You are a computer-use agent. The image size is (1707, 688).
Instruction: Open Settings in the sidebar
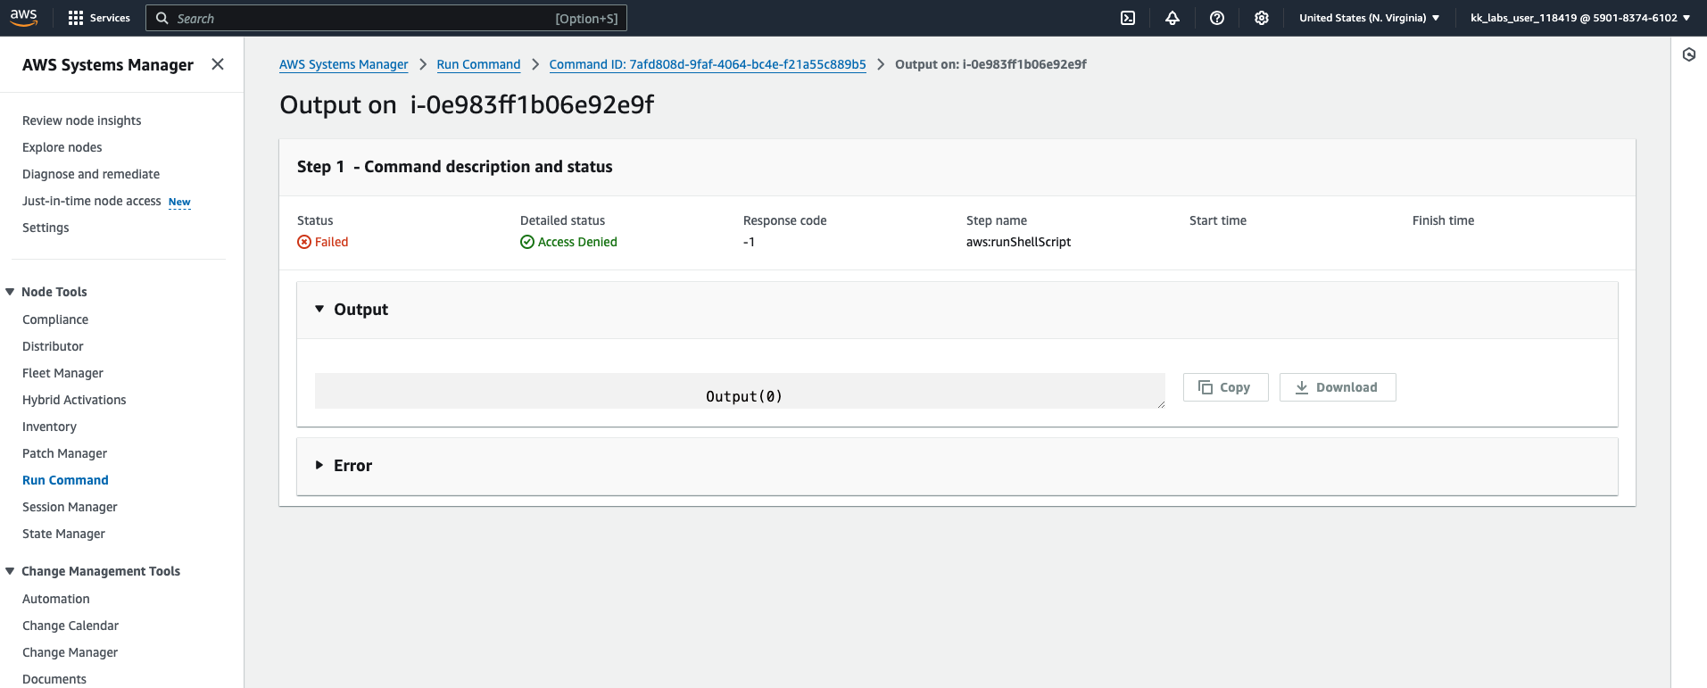point(46,228)
